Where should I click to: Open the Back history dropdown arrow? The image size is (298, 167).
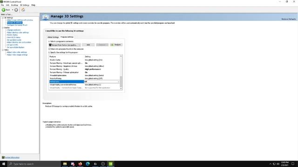pos(13,10)
